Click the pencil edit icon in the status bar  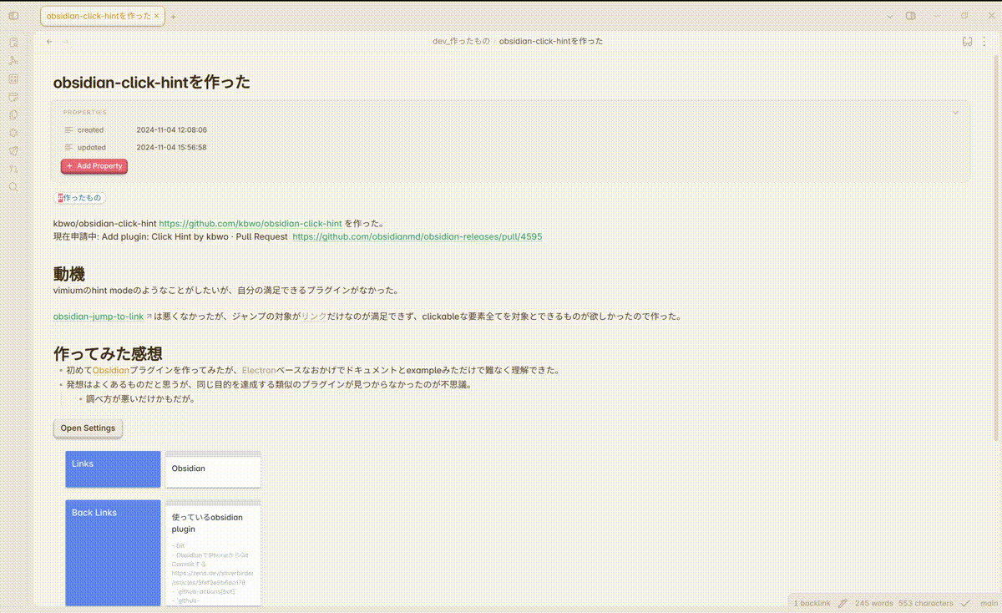[843, 603]
